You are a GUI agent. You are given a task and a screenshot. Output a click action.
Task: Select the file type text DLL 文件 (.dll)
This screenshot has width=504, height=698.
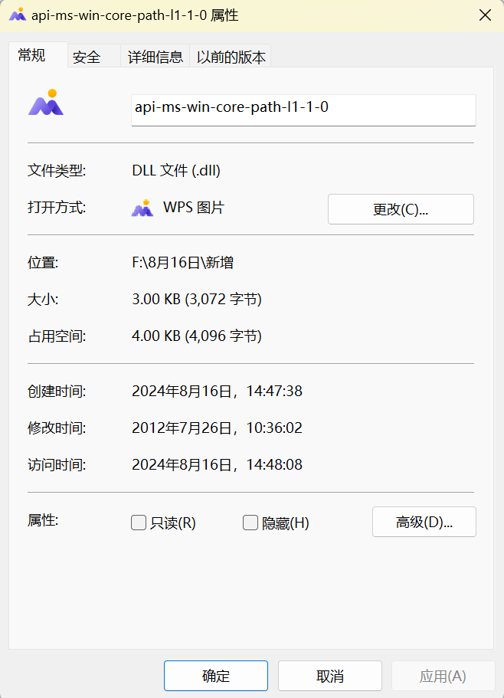pyautogui.click(x=176, y=171)
